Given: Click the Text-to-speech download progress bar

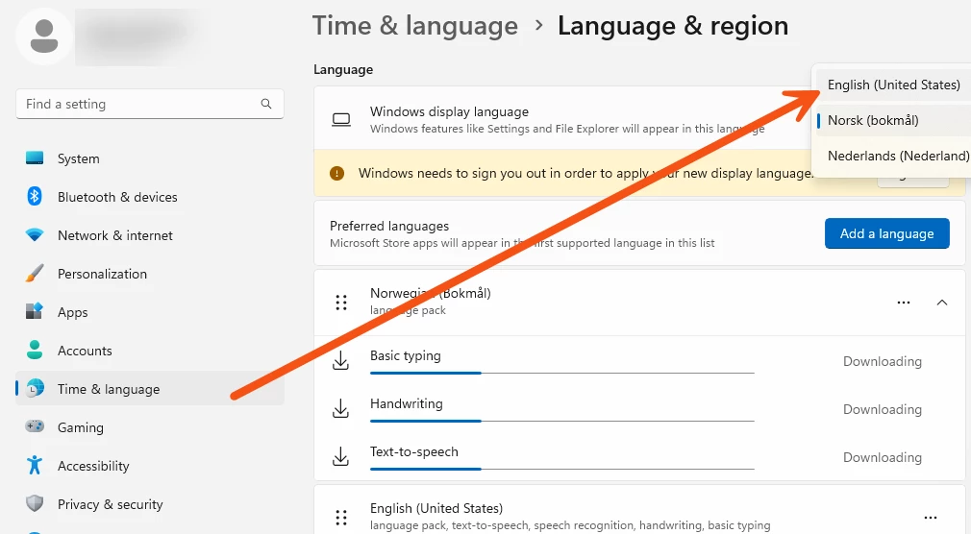Looking at the screenshot, I should pyautogui.click(x=562, y=469).
